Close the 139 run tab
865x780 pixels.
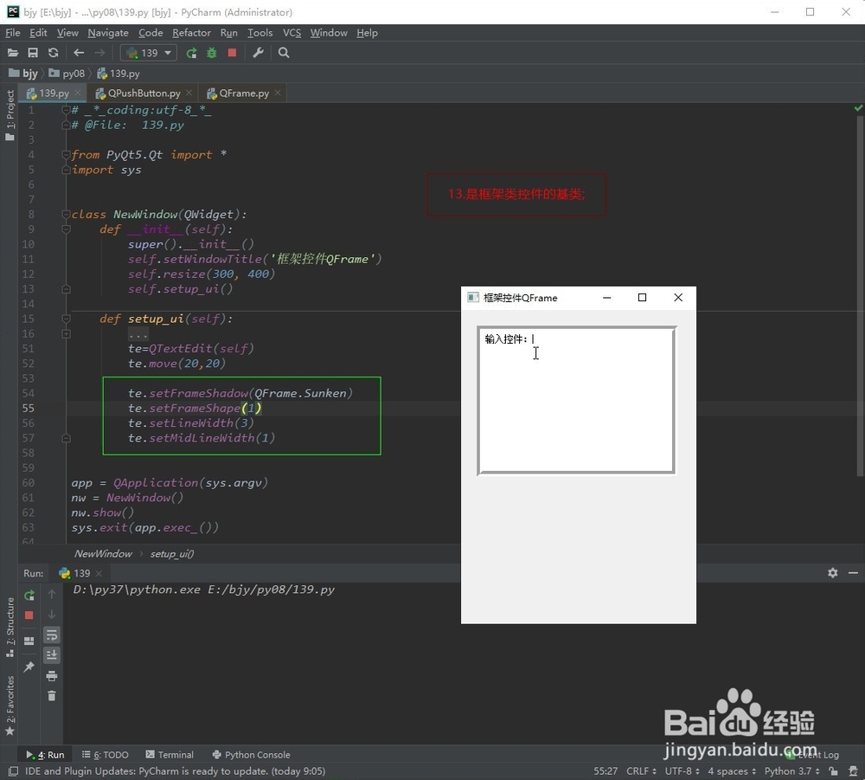click(x=99, y=574)
